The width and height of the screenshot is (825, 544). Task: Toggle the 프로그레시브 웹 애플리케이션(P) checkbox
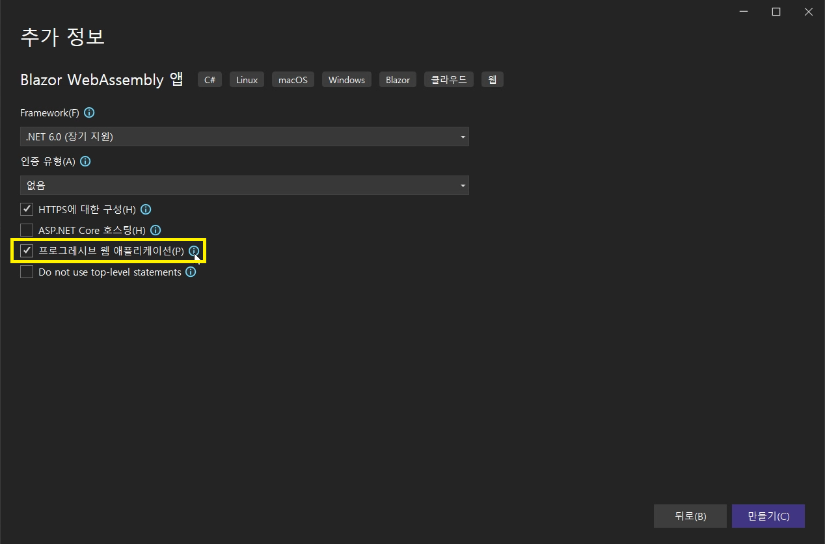click(27, 251)
